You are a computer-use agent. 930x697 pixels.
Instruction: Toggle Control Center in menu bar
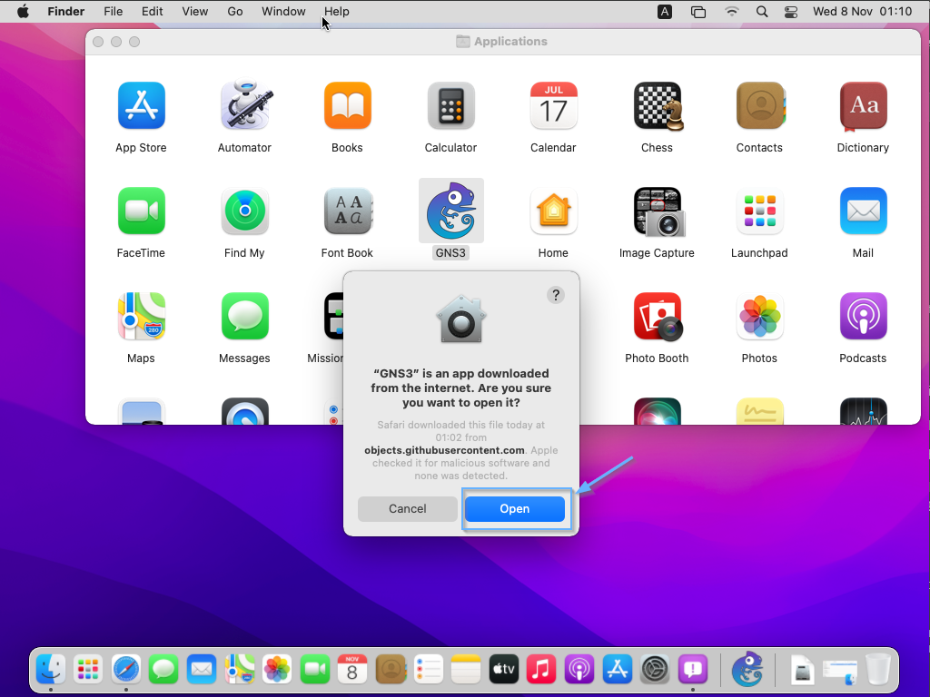pyautogui.click(x=791, y=12)
